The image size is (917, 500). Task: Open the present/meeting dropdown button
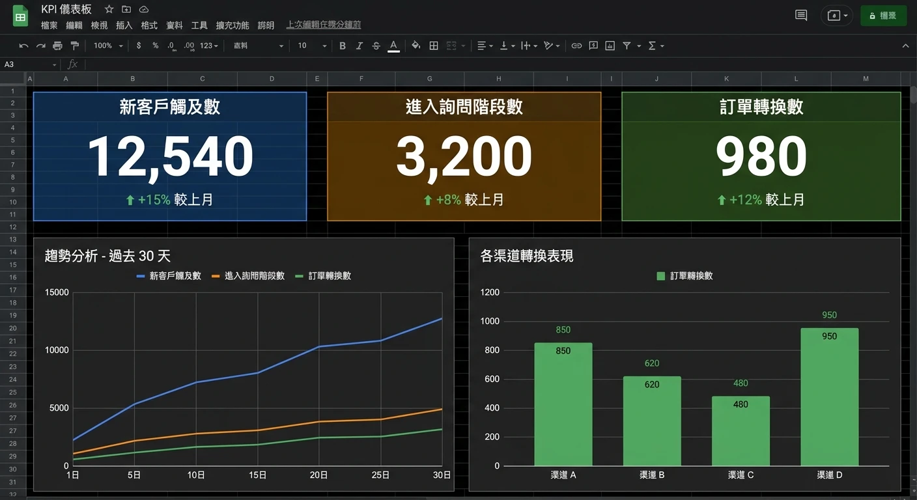838,16
